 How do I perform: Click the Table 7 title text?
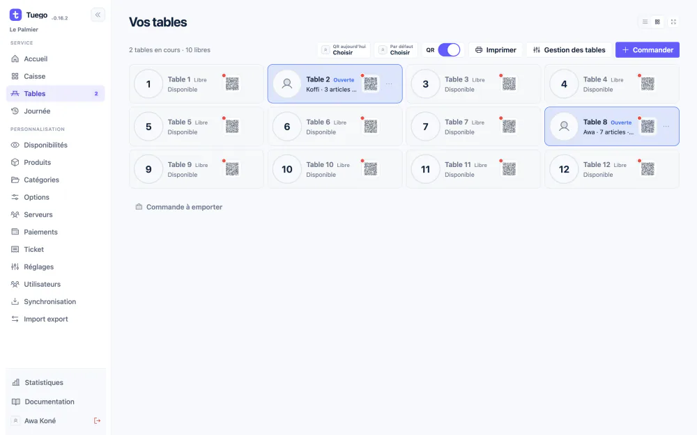[457, 122]
